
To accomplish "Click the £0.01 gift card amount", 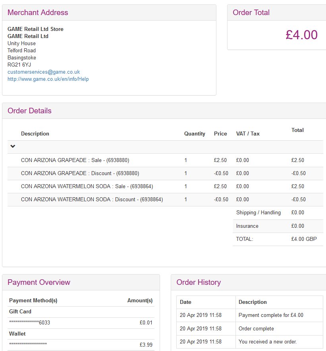I will tap(146, 322).
